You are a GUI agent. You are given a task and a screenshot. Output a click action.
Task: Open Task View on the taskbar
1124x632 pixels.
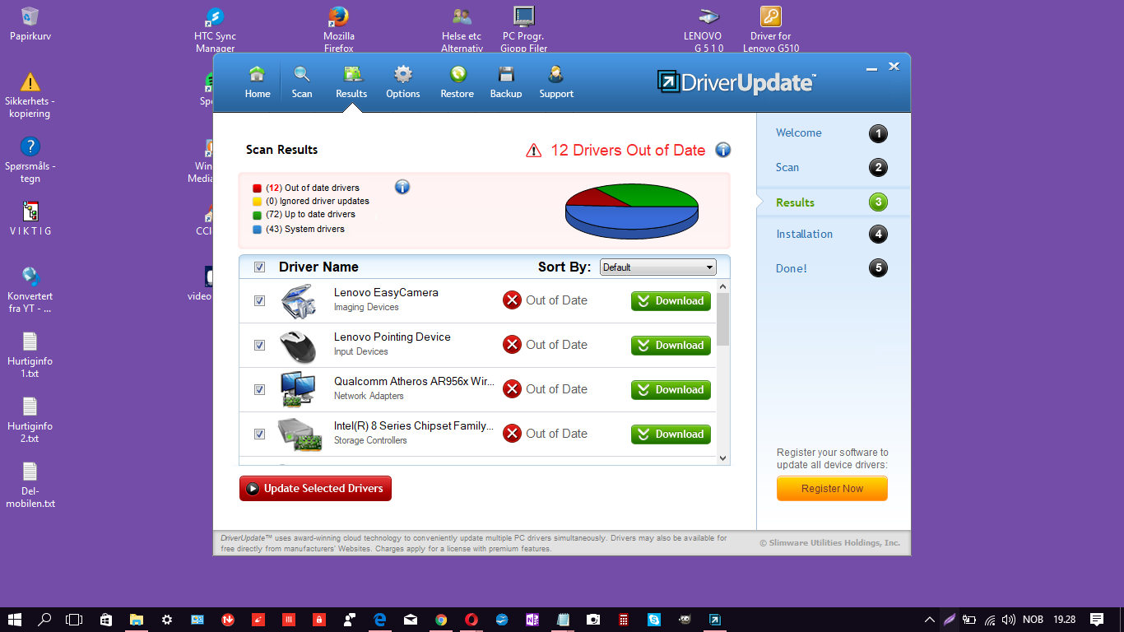point(75,620)
